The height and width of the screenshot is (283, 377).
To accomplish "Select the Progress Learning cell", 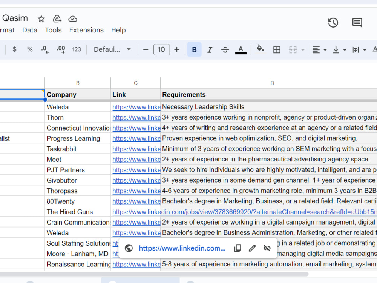I will point(78,138).
